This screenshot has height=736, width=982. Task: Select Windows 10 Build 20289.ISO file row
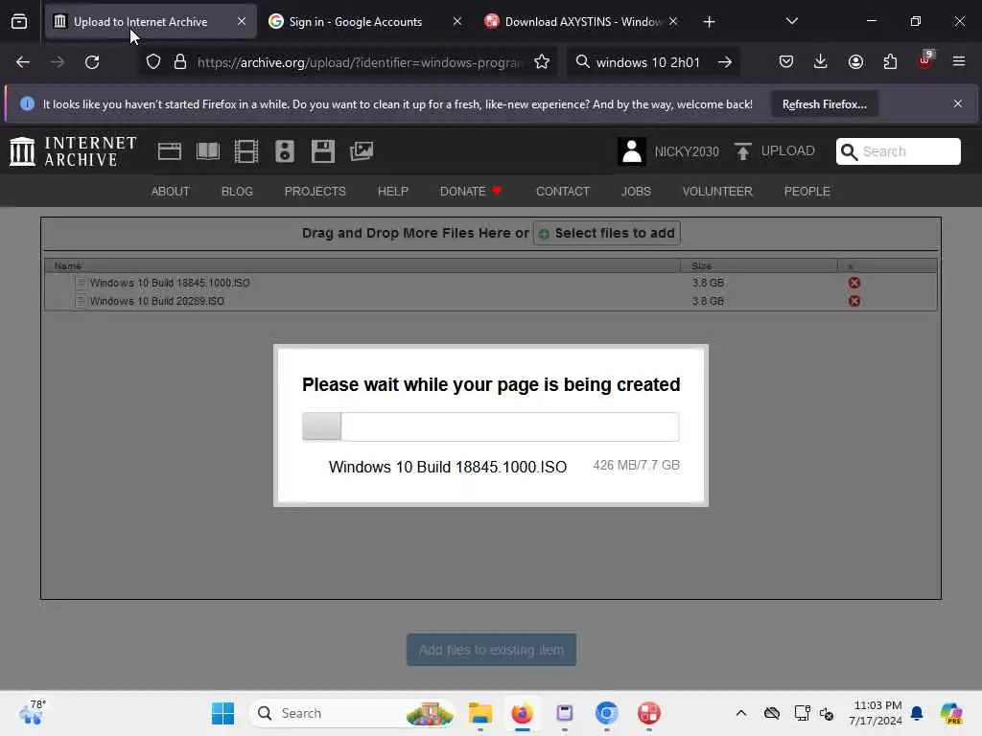click(490, 301)
